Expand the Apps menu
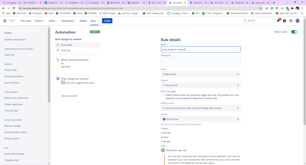 coord(94,21)
